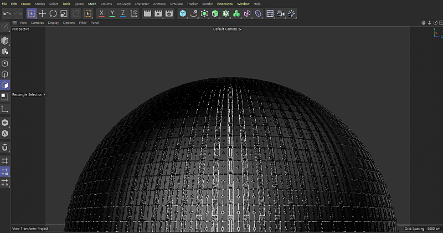The image size is (443, 233).
Task: Open the Simulate menu
Action: click(176, 4)
